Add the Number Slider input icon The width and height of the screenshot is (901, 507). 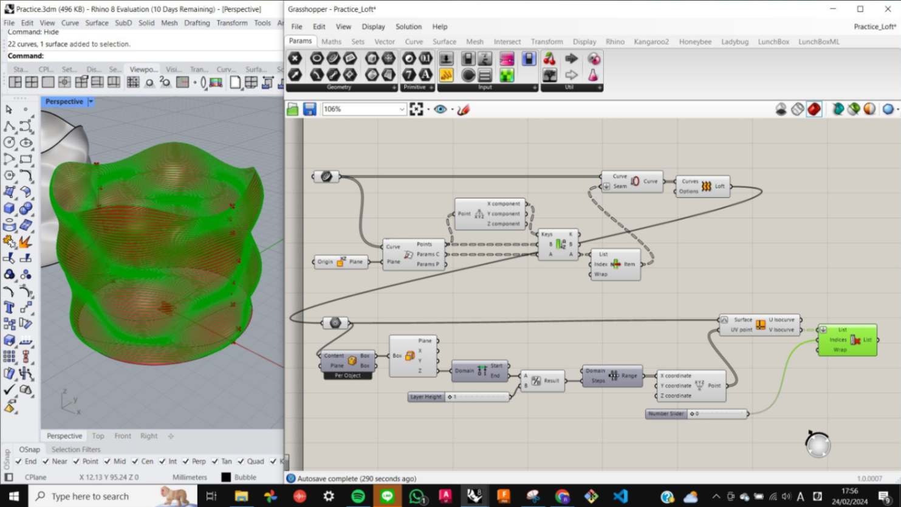click(x=446, y=58)
